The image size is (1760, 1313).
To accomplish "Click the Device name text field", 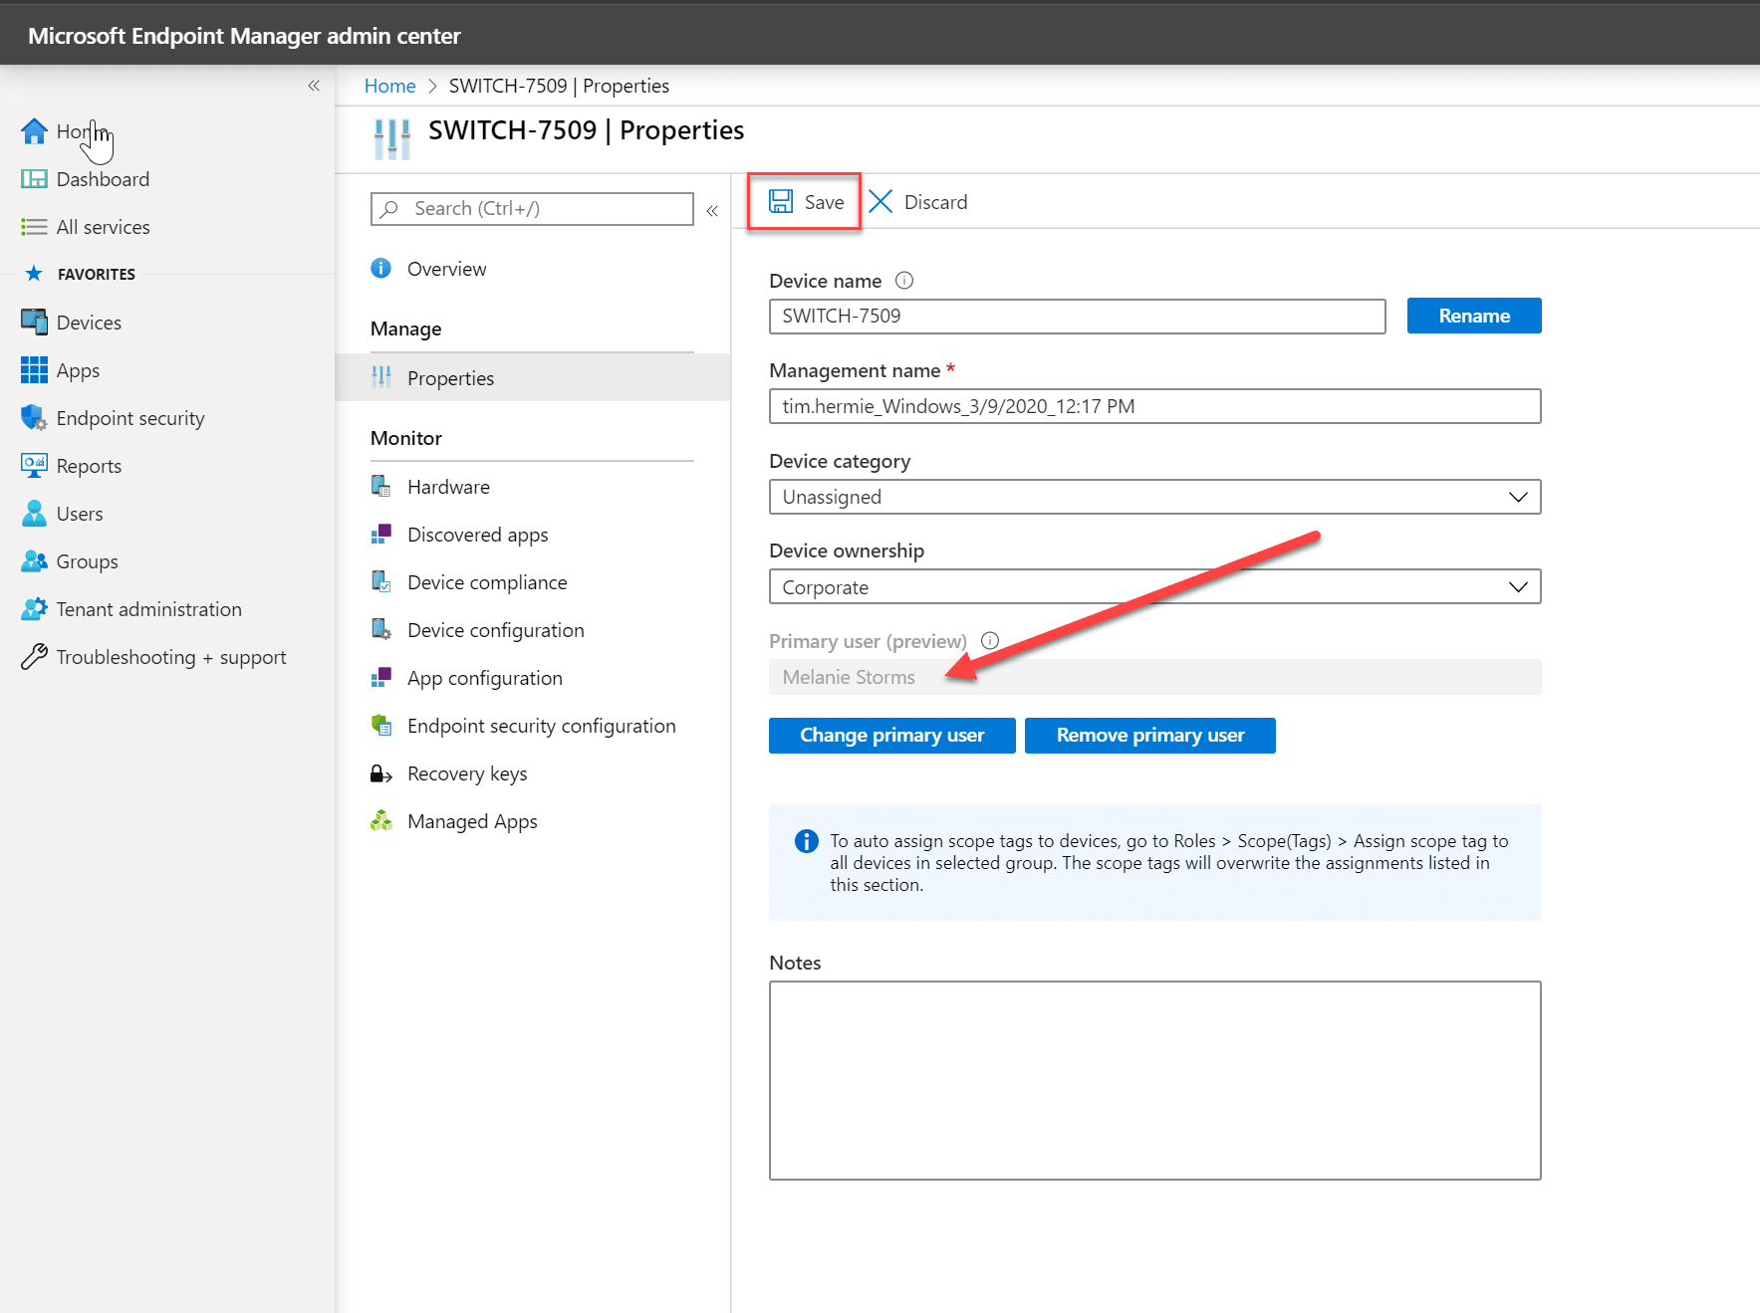I will [x=1078, y=317].
